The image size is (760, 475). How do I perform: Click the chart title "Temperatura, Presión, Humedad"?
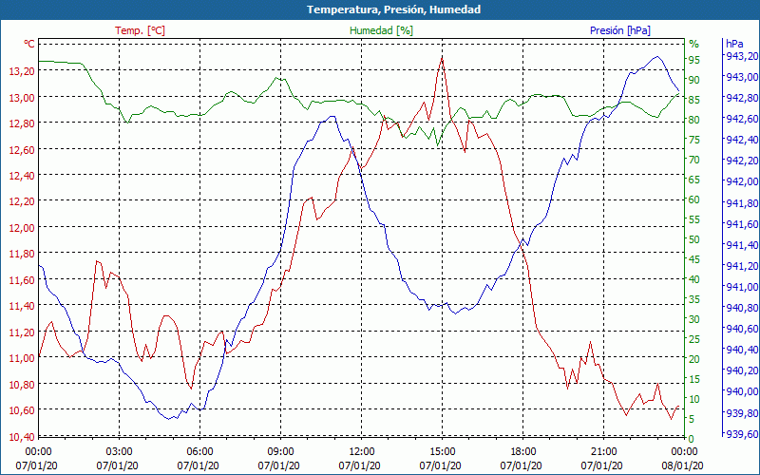(x=393, y=9)
